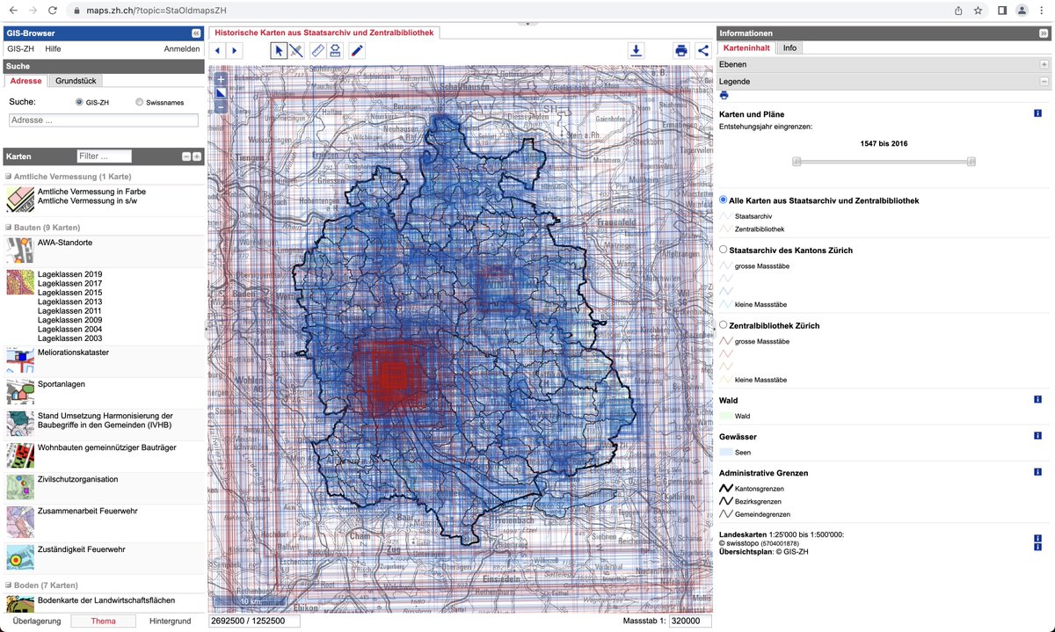Reload the page in browser
1055x632 pixels.
pos(53,11)
